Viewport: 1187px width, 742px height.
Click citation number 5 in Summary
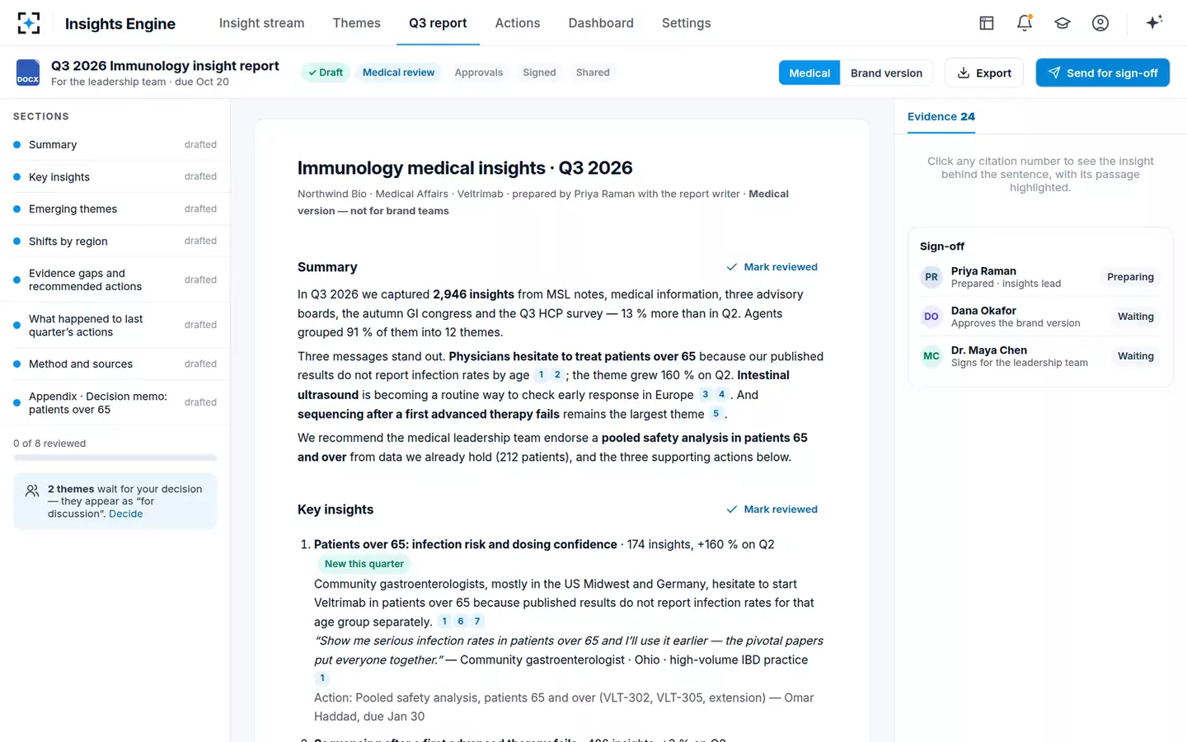tap(715, 414)
